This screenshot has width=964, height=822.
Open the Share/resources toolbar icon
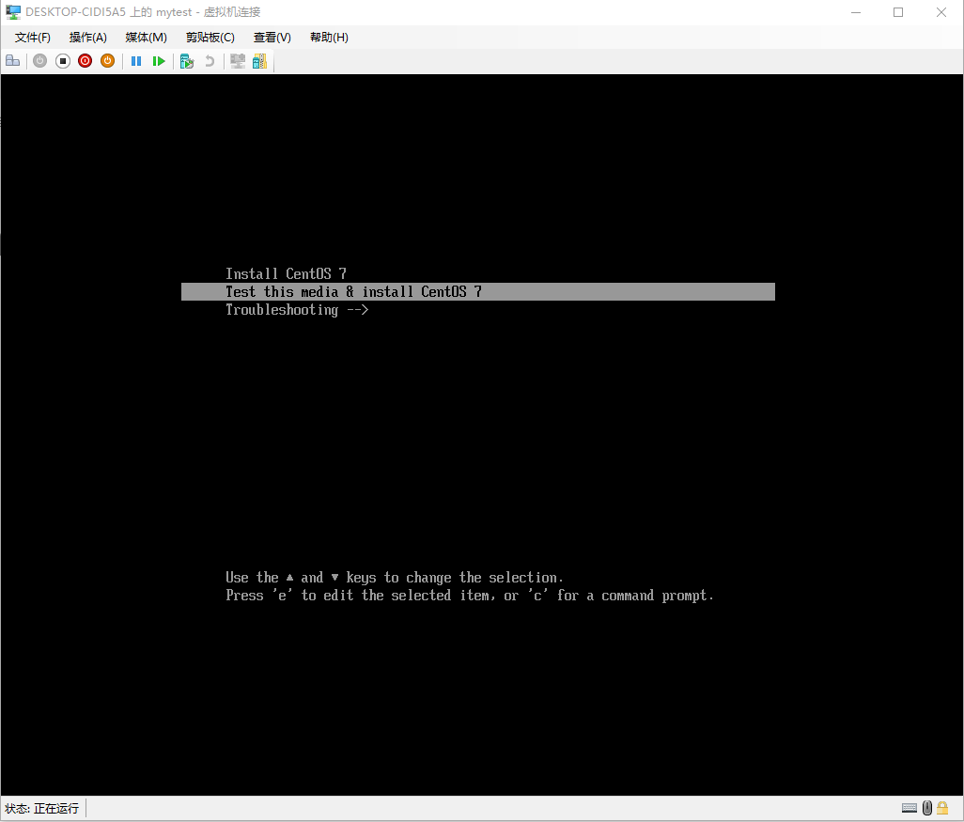(x=260, y=61)
